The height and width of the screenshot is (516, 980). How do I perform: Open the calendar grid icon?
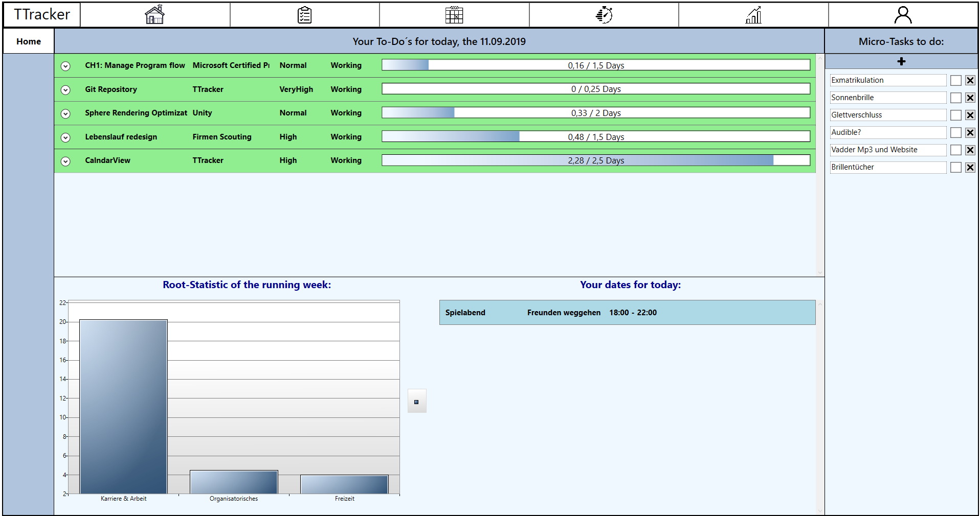pyautogui.click(x=454, y=15)
